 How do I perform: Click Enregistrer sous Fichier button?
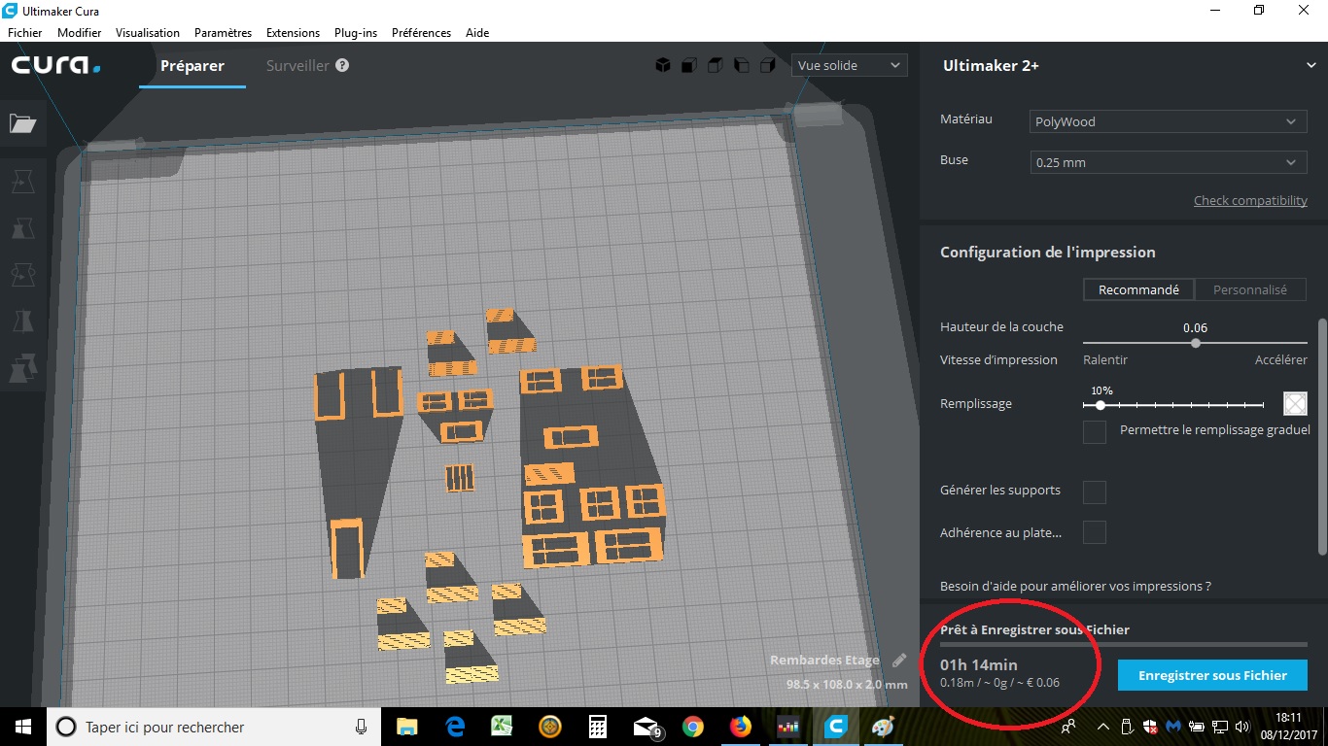pyautogui.click(x=1212, y=675)
